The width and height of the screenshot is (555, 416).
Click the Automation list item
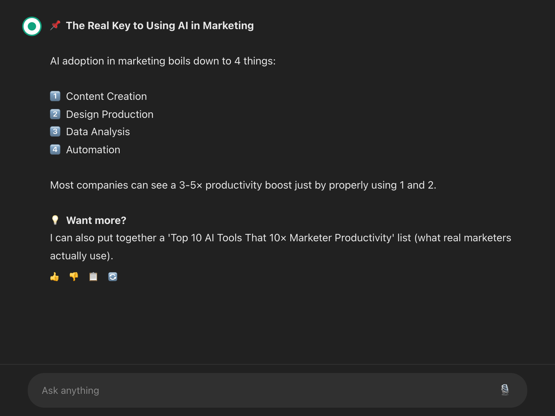pos(93,150)
